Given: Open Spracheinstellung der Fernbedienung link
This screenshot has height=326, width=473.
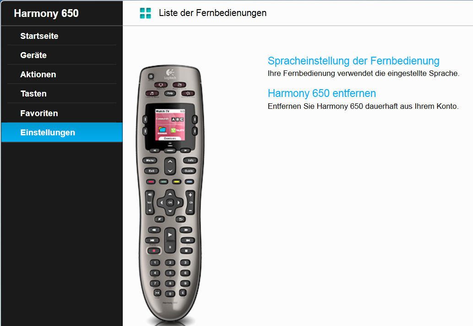Looking at the screenshot, I should tap(353, 61).
